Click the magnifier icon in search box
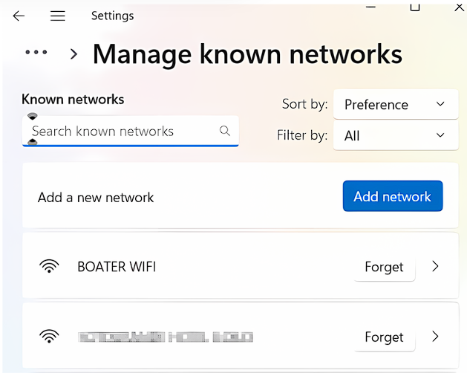The height and width of the screenshot is (376, 467). [225, 132]
